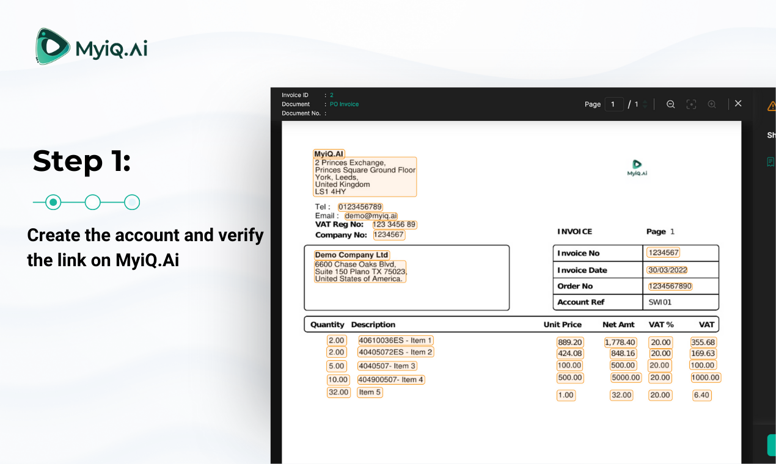Screen dimensions: 776x464
Task: Select description 40610036ES - Item 1
Action: click(x=395, y=341)
